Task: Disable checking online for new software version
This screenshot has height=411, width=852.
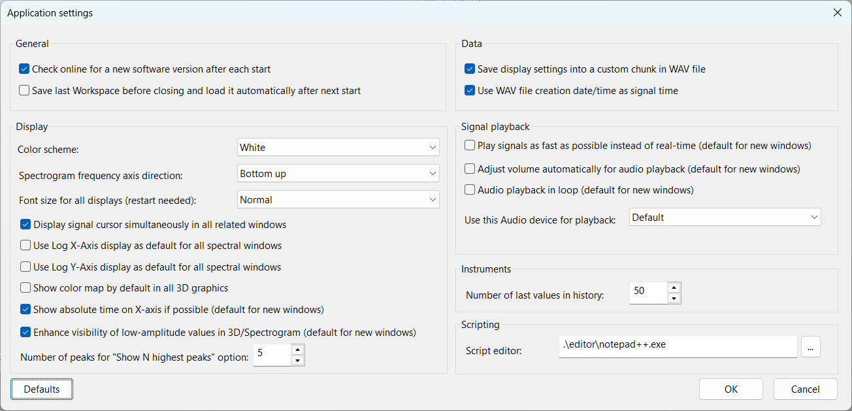Action: (24, 69)
